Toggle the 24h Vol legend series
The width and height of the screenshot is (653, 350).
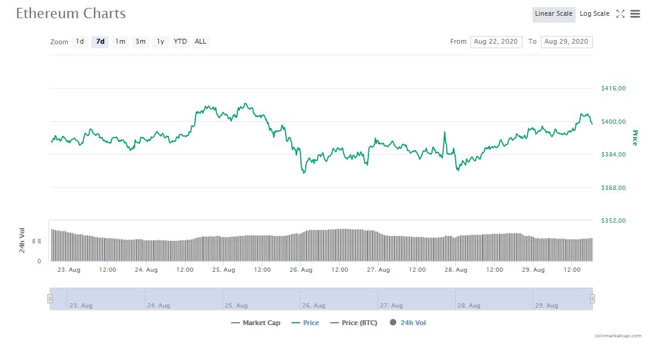(x=408, y=323)
